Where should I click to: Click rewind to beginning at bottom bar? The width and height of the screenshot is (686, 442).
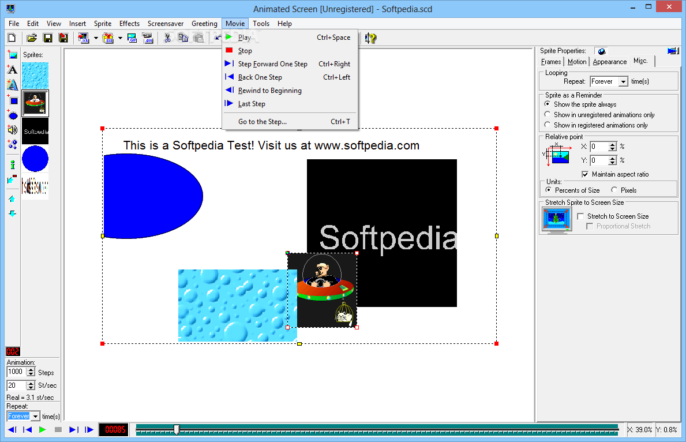pos(12,430)
